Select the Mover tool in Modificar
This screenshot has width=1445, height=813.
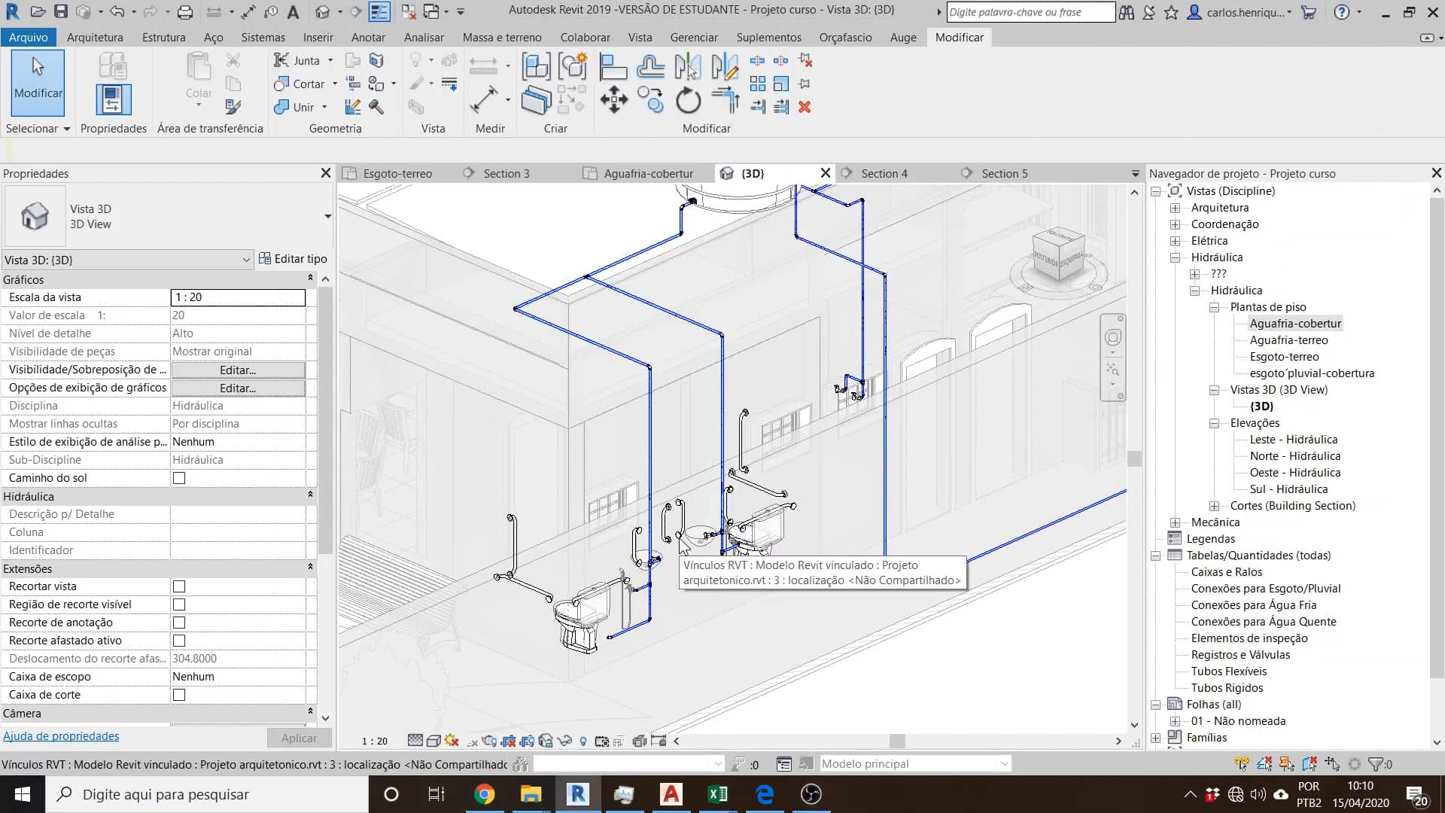(x=614, y=99)
